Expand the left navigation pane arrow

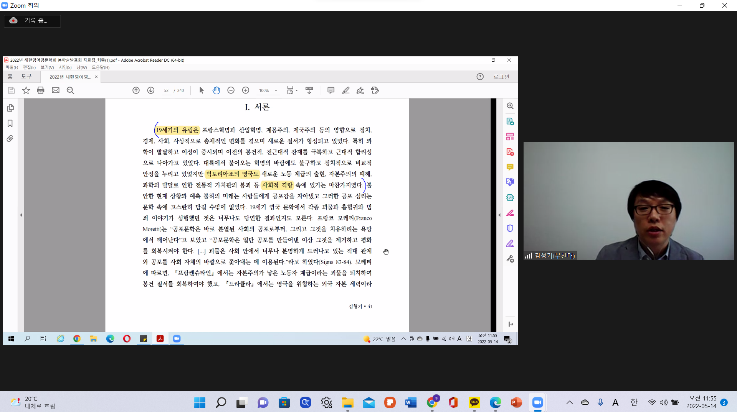point(21,215)
